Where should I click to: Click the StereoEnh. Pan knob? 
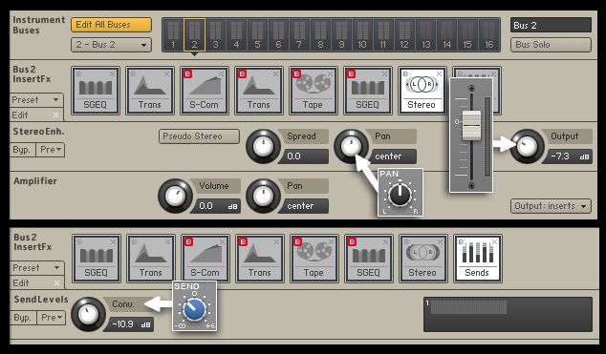tap(351, 147)
